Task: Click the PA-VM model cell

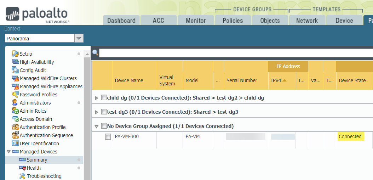Action: pos(193,137)
